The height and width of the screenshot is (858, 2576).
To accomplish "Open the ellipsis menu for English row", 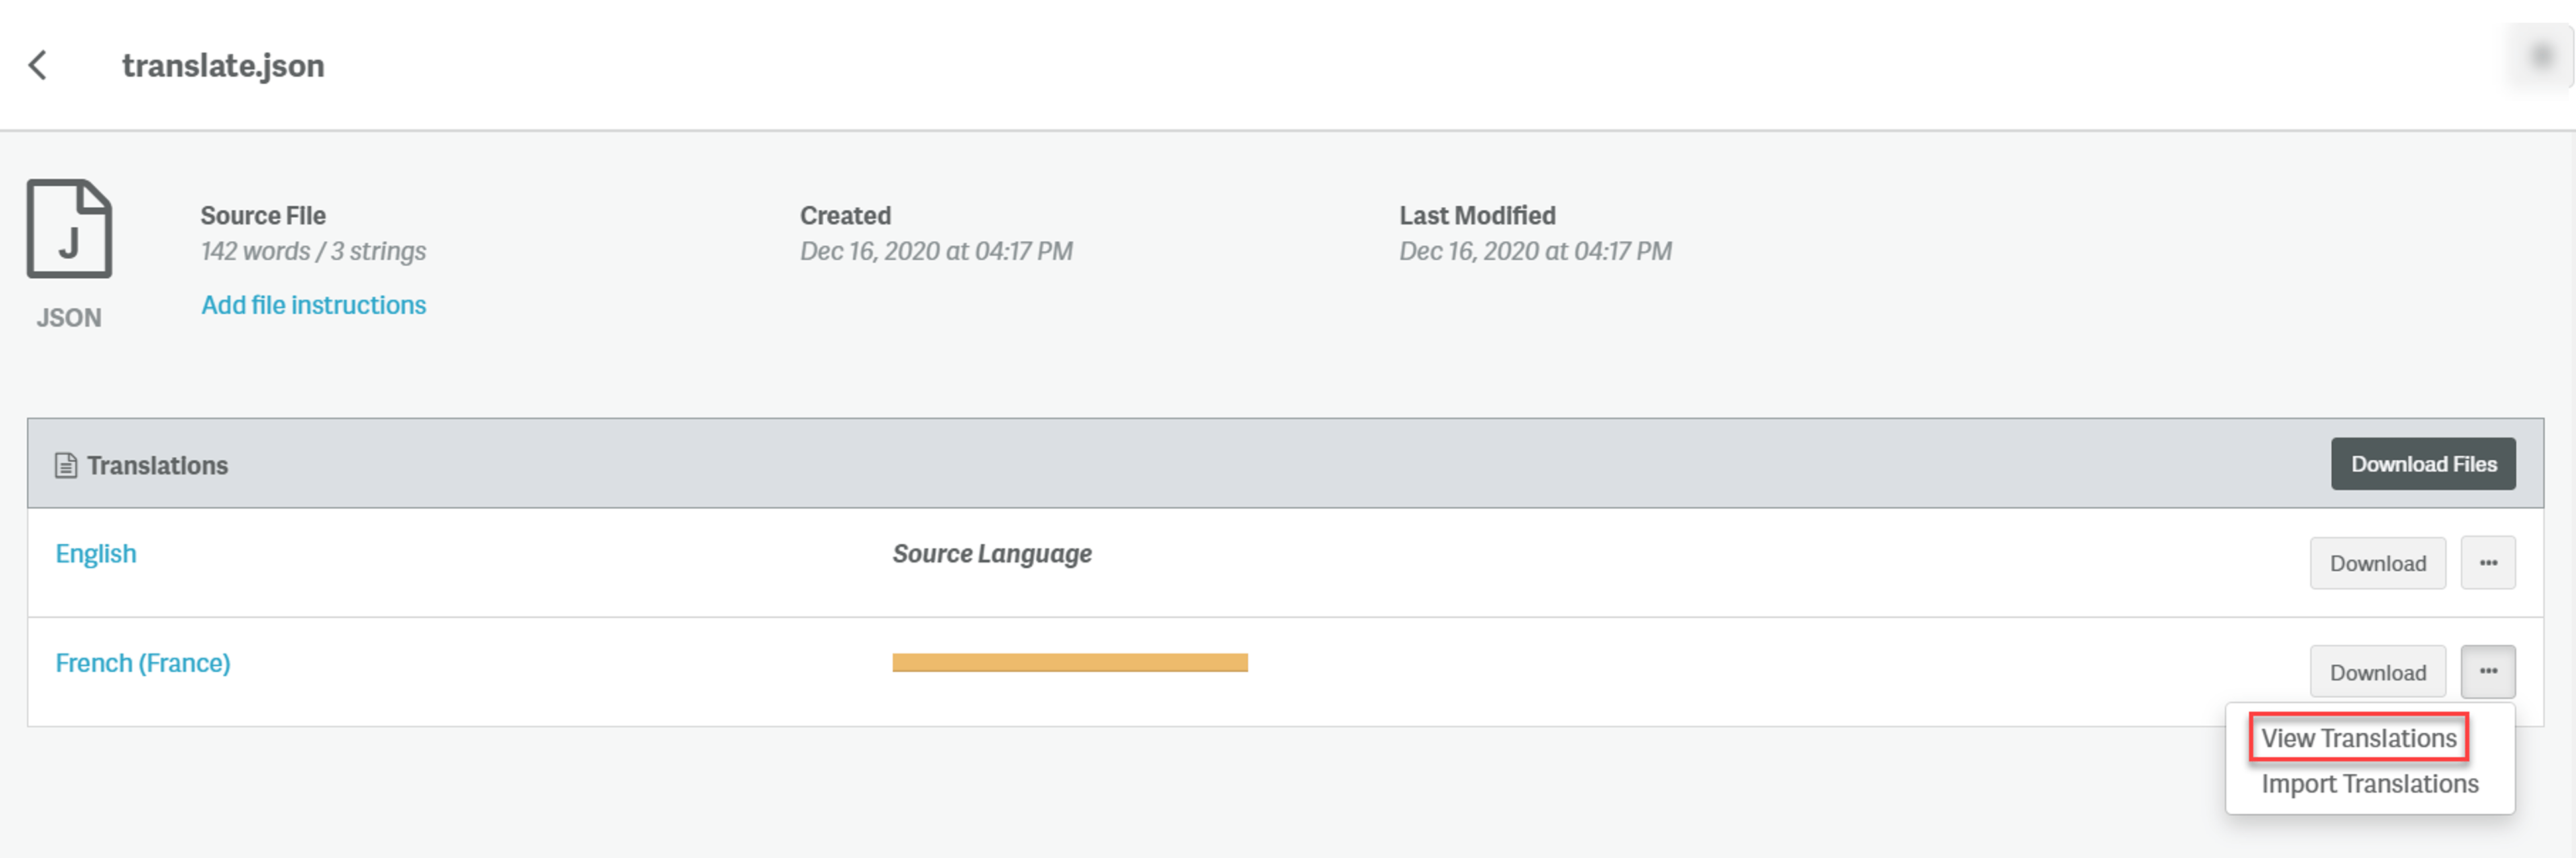I will tap(2488, 563).
